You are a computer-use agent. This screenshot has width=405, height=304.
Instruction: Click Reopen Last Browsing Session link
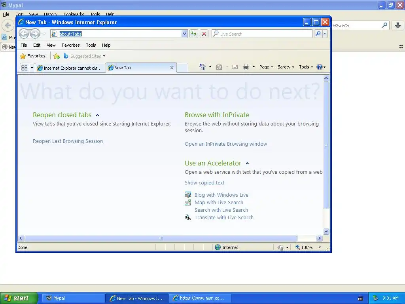(x=68, y=141)
